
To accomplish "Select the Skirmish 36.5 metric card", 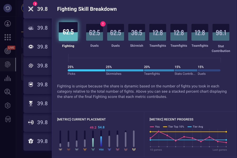I will (x=136, y=31).
